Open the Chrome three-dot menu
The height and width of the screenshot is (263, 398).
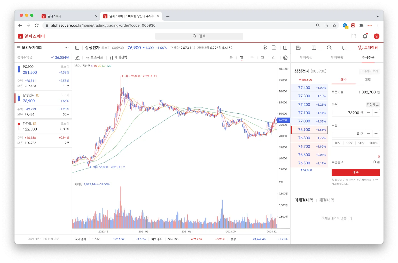pyautogui.click(x=378, y=25)
